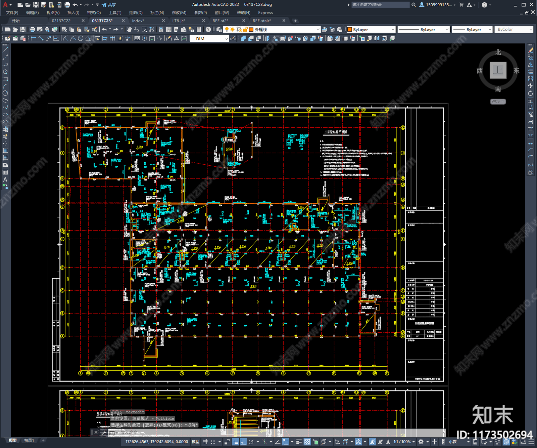537x448 pixels.
Task: Toggle Ortho mode in status bar
Action: click(243, 442)
